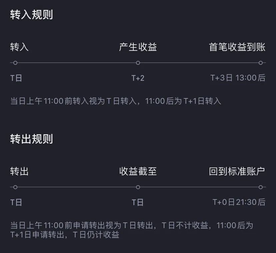Click the T+0日 21:30后 time text

point(239,202)
